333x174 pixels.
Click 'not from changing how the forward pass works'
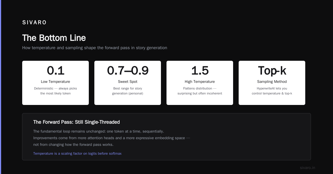[x=73, y=144]
